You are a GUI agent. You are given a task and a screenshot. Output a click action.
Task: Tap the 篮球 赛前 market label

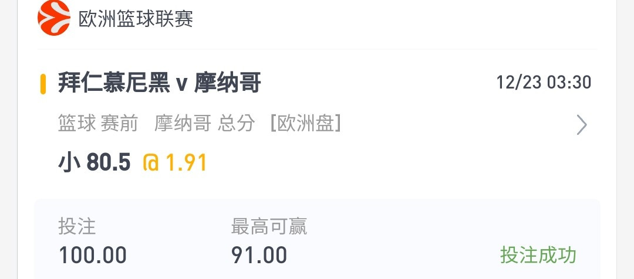click(x=98, y=124)
